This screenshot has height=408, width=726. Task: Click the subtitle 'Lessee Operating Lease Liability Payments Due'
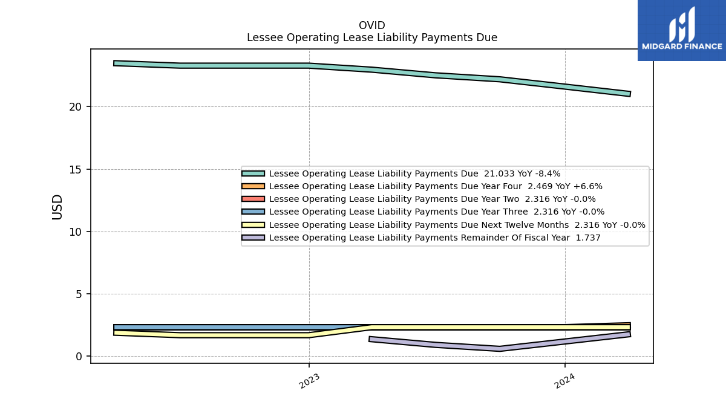click(x=372, y=37)
